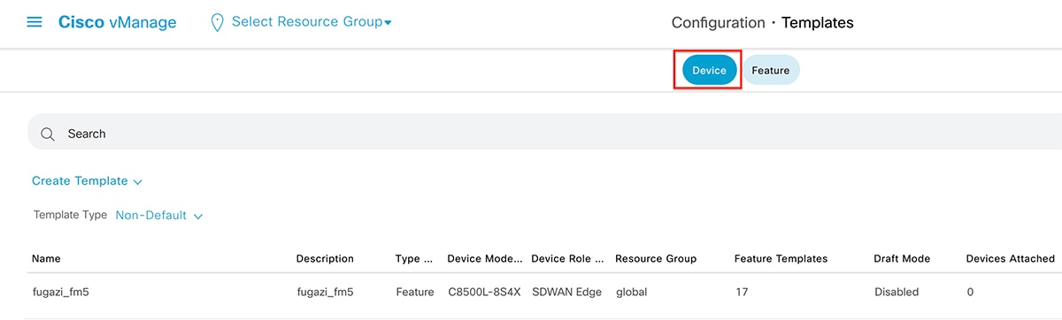The image size is (1062, 320).
Task: Switch to the Device templates tab
Action: [x=709, y=71]
